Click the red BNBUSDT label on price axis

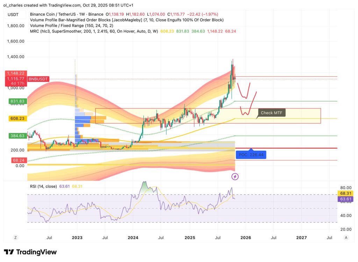pos(38,79)
